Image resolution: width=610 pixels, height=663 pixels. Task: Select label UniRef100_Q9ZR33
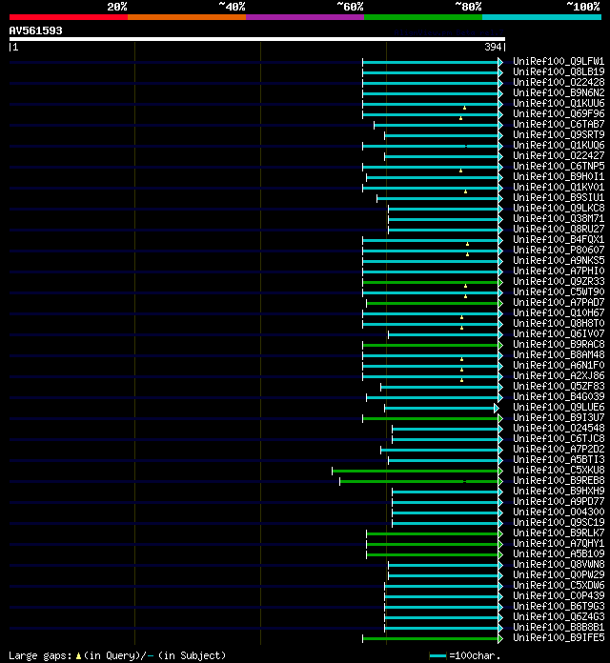[x=559, y=282]
